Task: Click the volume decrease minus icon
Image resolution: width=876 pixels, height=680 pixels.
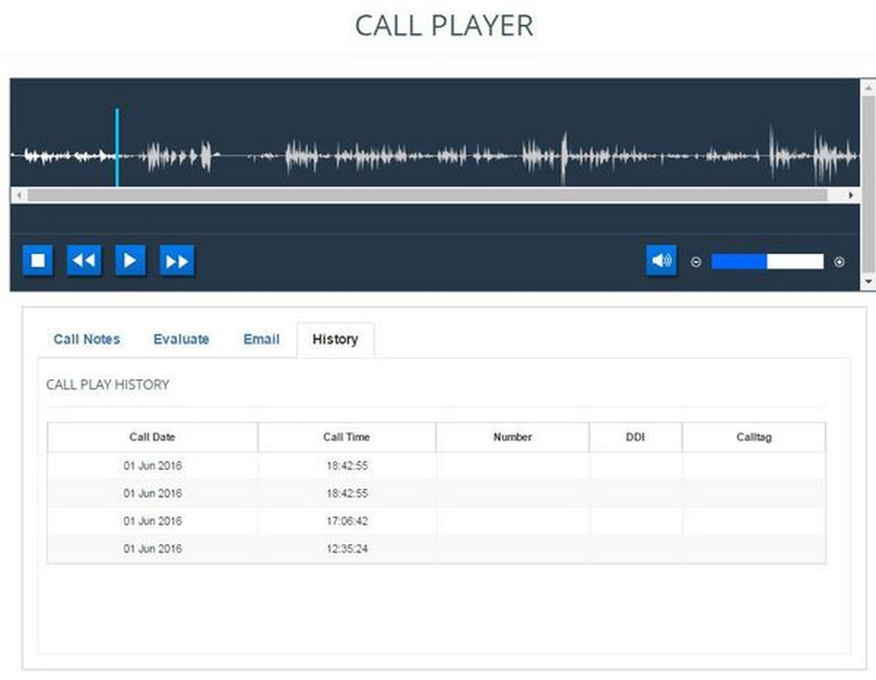Action: click(x=696, y=262)
